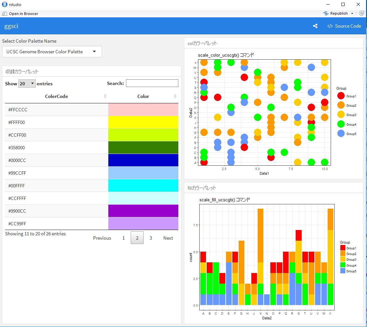Click the #9900CC purple color swatch
This screenshot has height=327, width=367.
click(143, 211)
